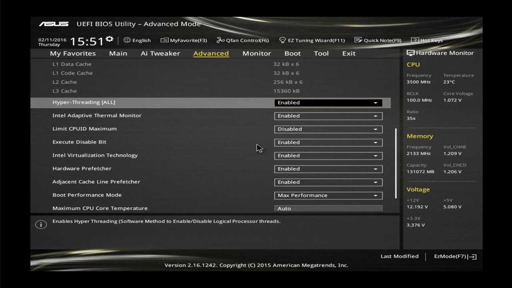512x288 pixels.
Task: Select the Boot Performance Mode label
Action: point(87,195)
